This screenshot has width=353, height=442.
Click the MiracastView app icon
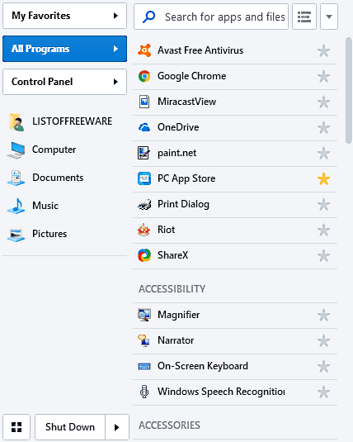[x=144, y=102]
